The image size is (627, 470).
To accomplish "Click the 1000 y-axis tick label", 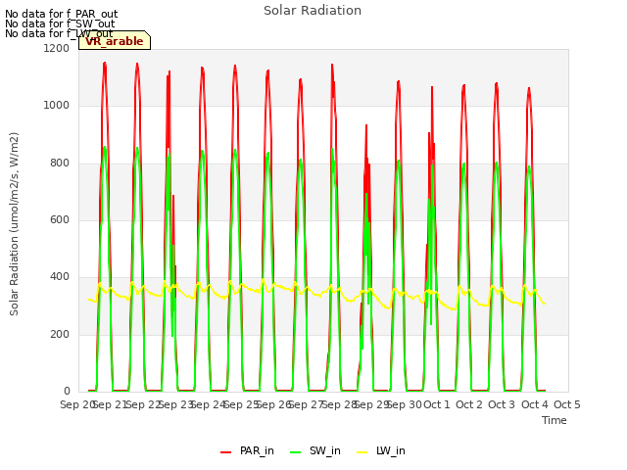I will pos(57,106).
